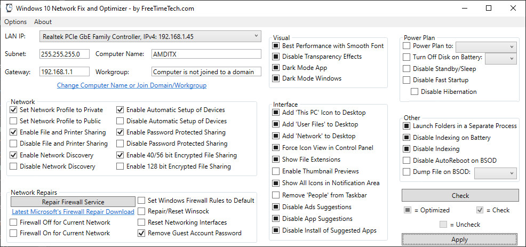Maximize the application window
Screen dimensions: 526x247
click(489, 8)
